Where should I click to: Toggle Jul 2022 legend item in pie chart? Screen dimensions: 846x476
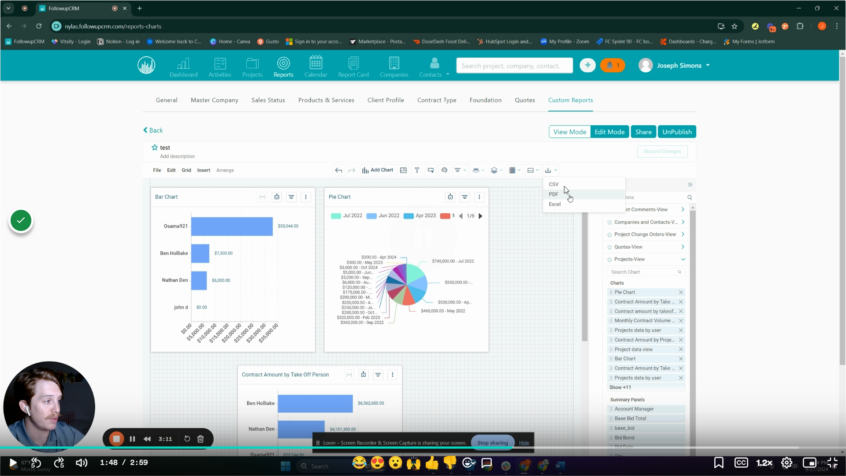[347, 216]
